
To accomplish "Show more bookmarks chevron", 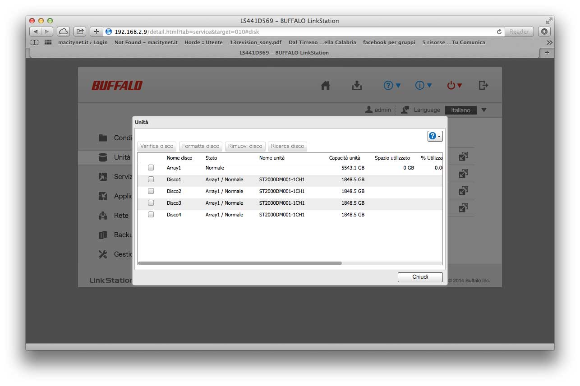I will 549,42.
